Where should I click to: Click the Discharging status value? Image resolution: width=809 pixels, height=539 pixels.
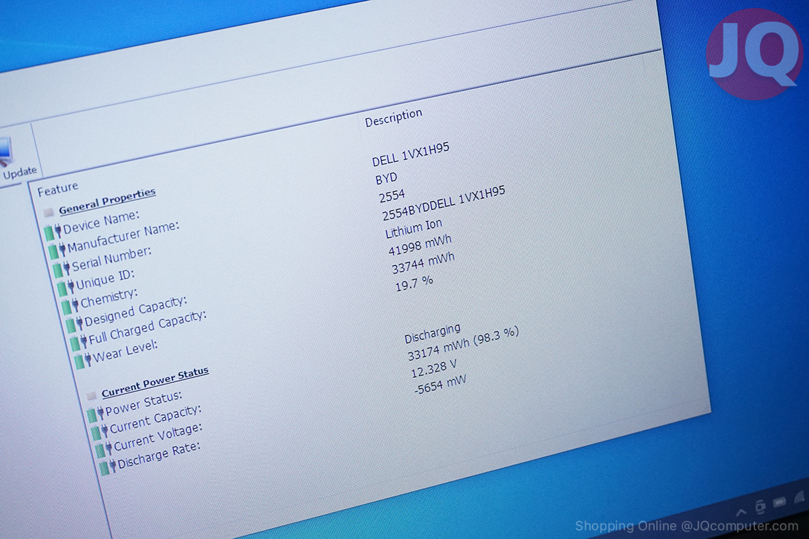(x=432, y=333)
